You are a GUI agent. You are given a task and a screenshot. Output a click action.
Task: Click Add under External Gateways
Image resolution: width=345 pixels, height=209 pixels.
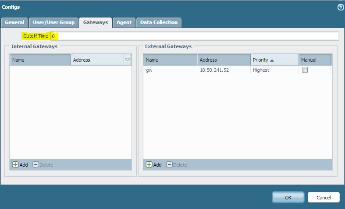[153, 165]
